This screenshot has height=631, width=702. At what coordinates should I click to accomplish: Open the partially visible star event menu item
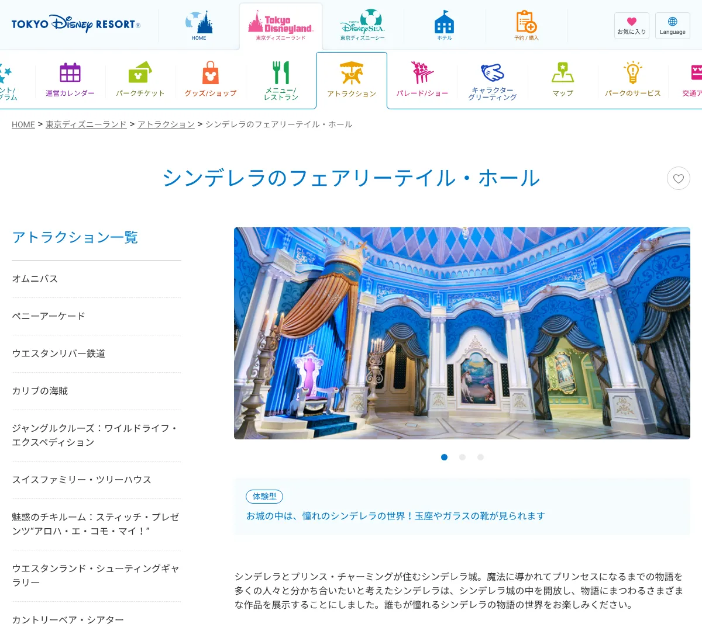[x=8, y=81]
